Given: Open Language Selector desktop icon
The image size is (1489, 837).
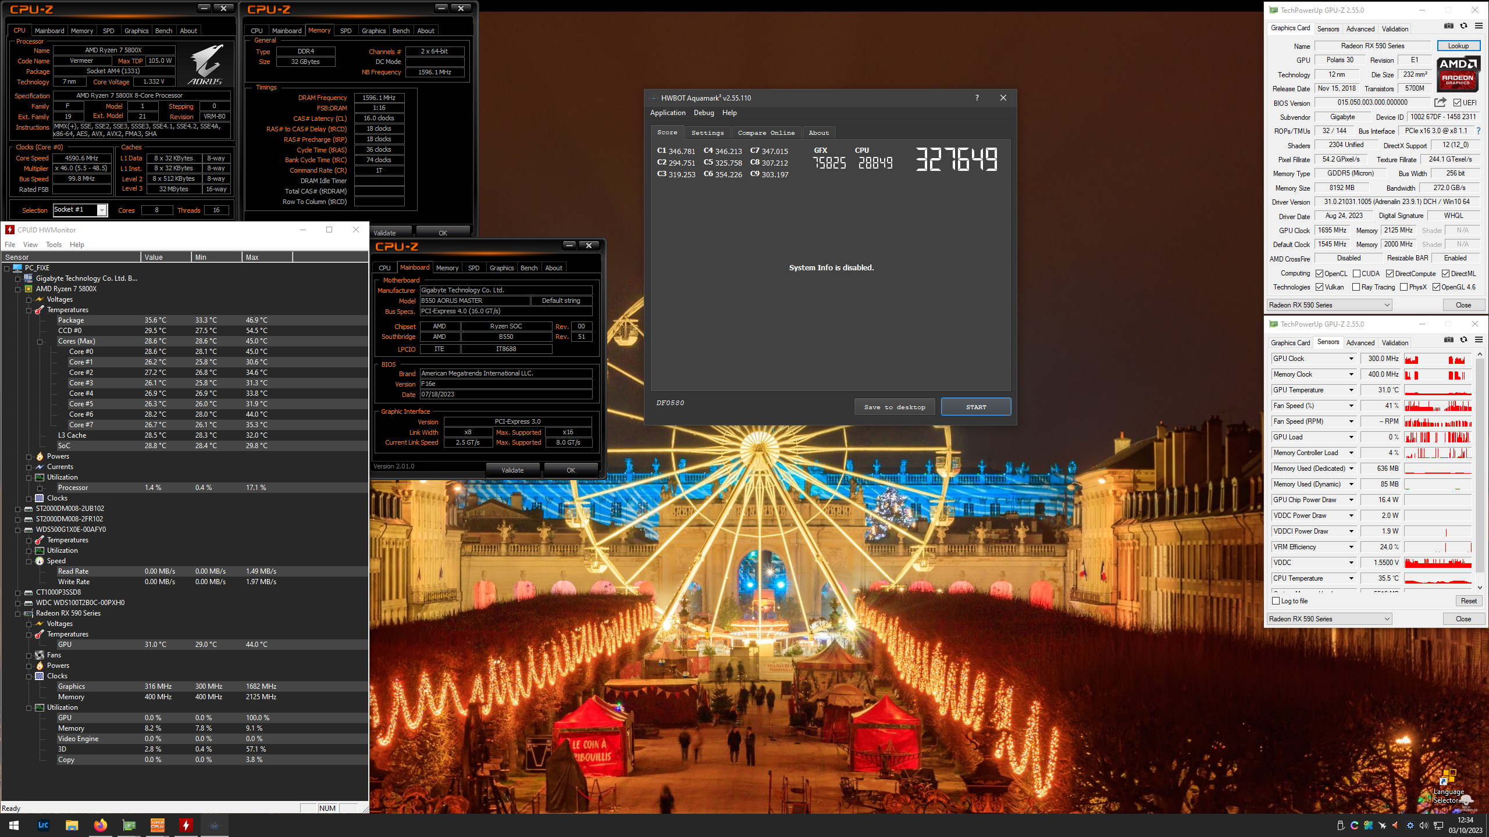Looking at the screenshot, I should (x=1448, y=786).
